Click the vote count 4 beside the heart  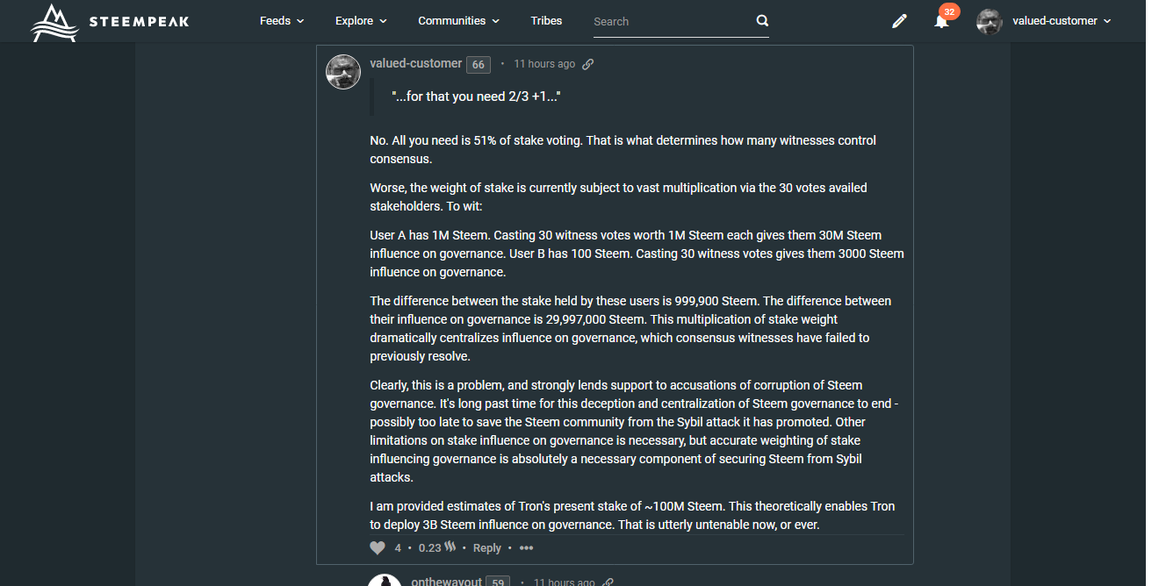[398, 548]
